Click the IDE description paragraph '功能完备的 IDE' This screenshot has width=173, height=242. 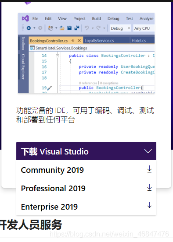click(85, 115)
